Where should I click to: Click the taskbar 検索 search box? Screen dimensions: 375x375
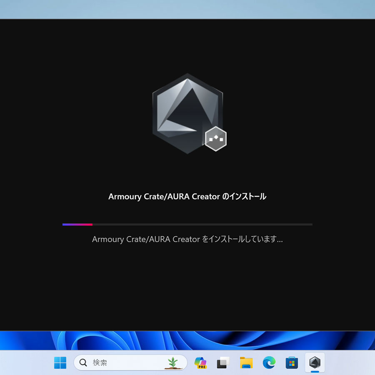pyautogui.click(x=130, y=362)
